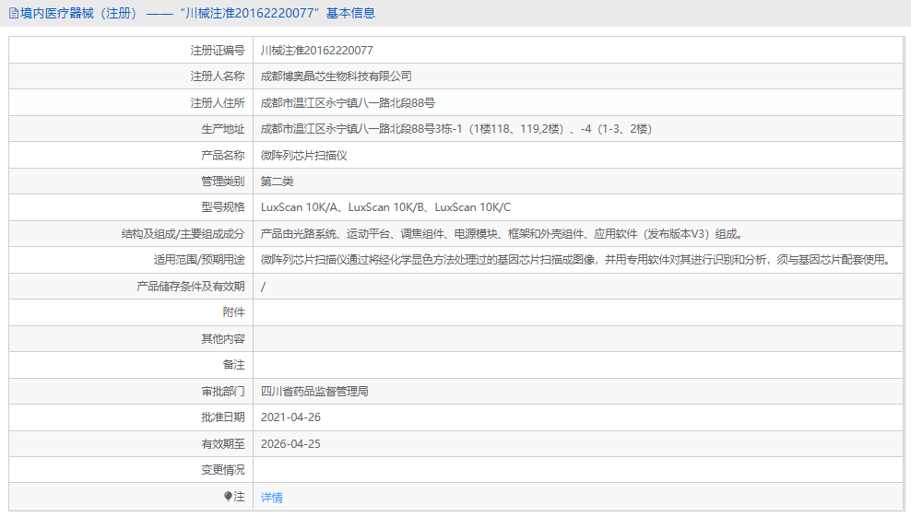Viewport: 911px width, 517px height.
Task: Click the 管理类别 label
Action: [x=223, y=182]
